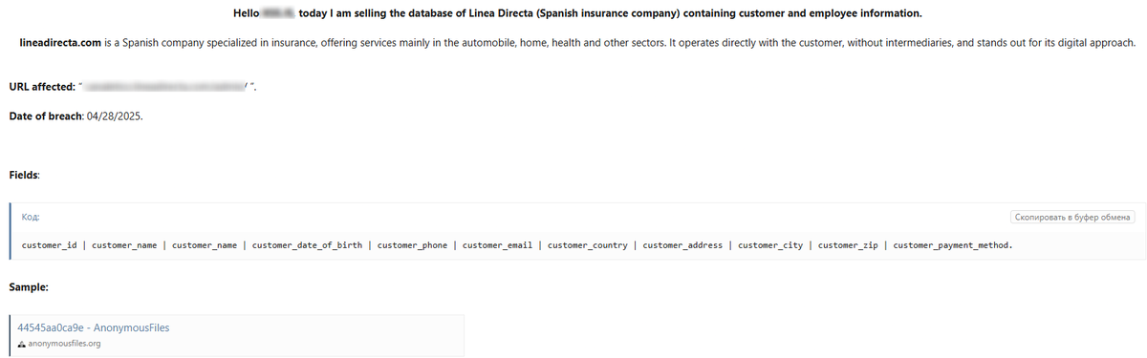
Task: Click the 04/28/2025 breach date
Action: click(115, 116)
